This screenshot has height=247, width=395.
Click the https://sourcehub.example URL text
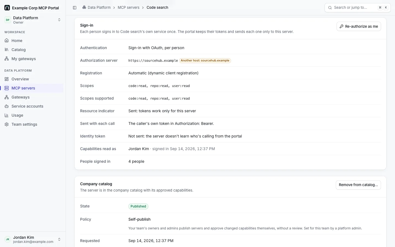pyautogui.click(x=153, y=61)
